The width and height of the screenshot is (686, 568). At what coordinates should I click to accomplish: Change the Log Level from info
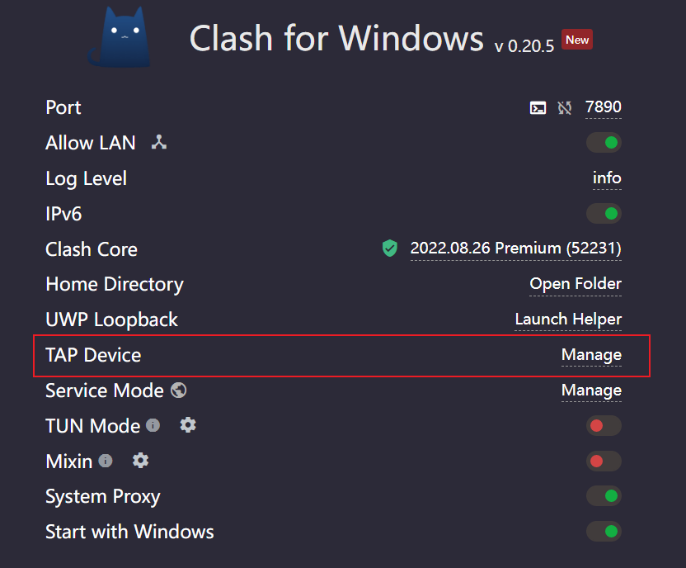click(x=607, y=178)
